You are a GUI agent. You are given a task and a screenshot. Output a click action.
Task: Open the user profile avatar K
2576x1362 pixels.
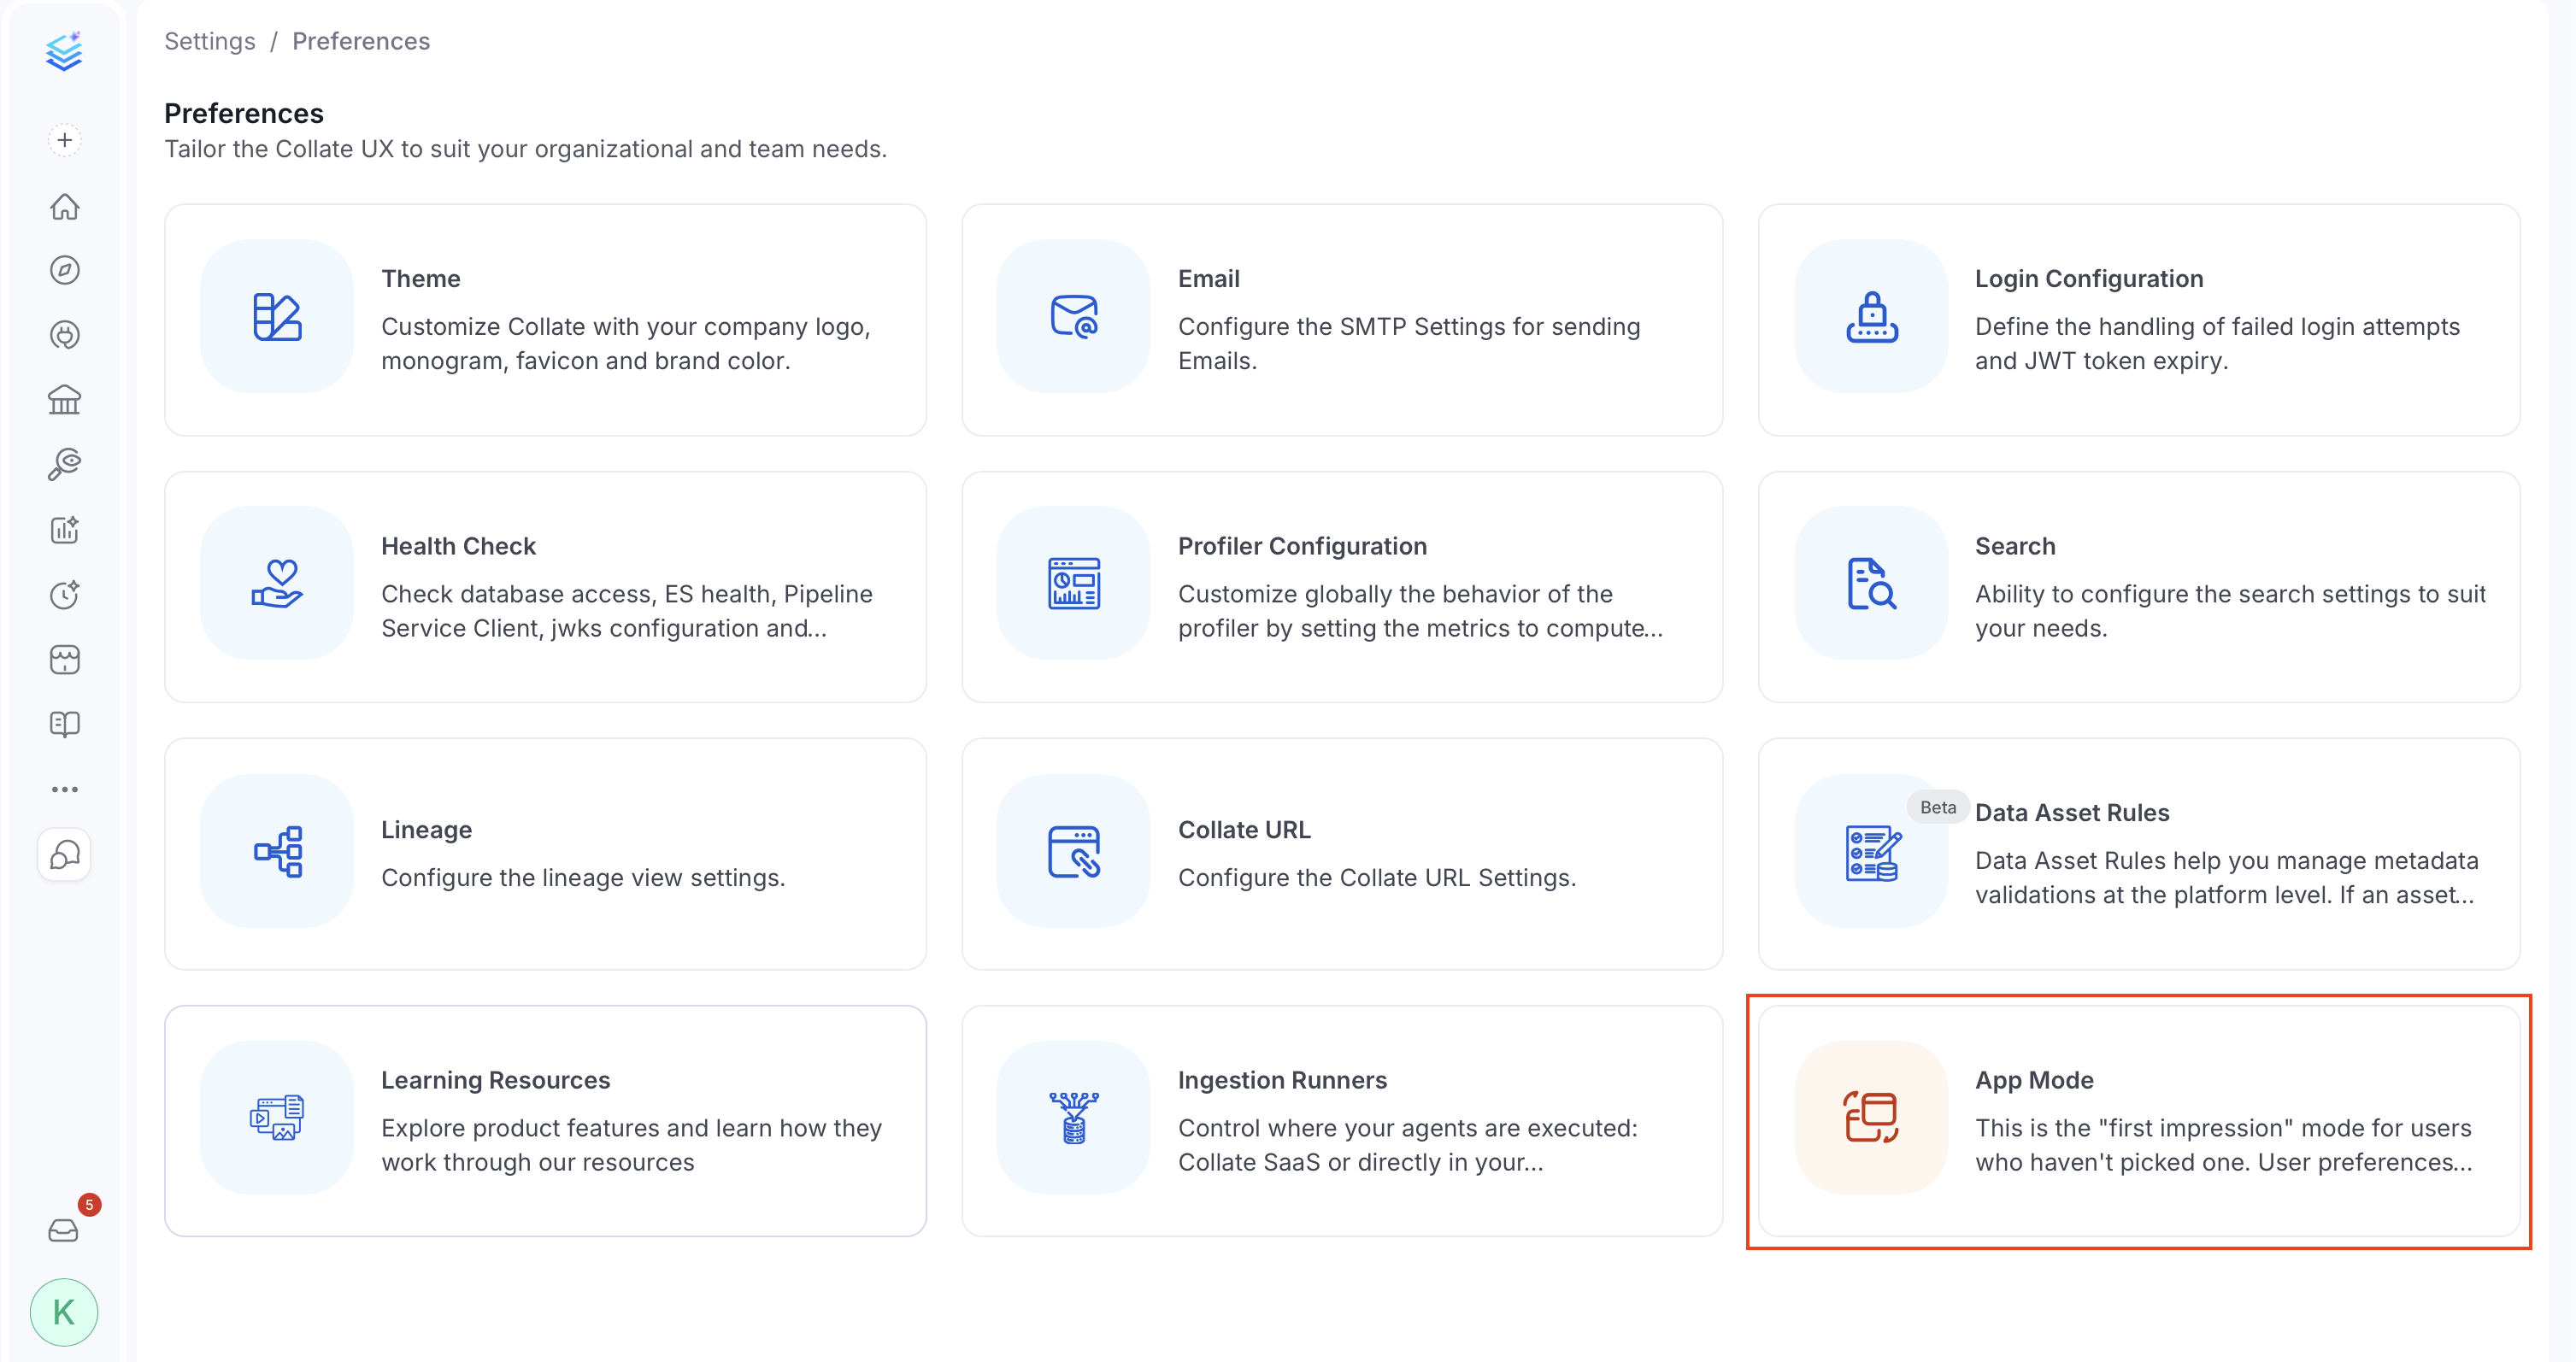coord(64,1312)
